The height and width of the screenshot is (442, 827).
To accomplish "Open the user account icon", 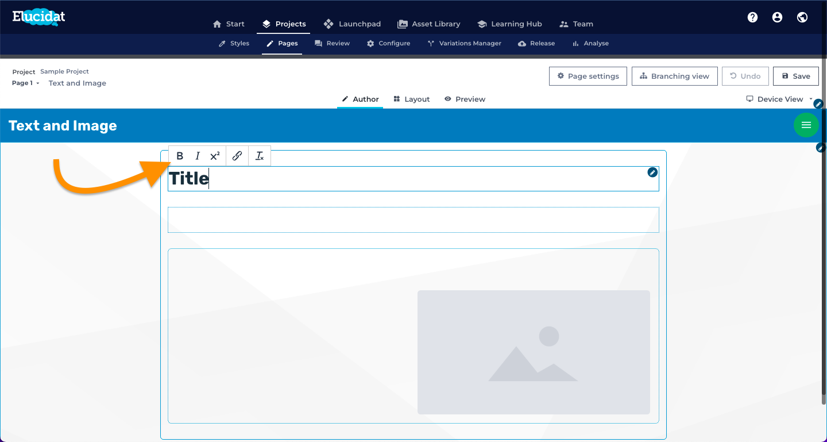I will click(x=777, y=17).
